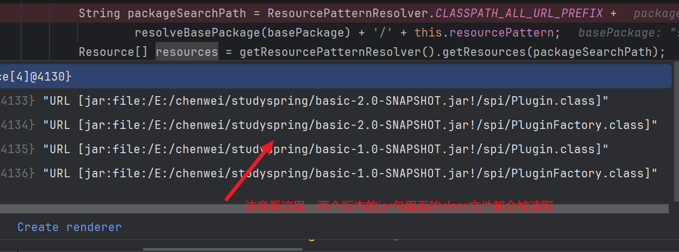Click packageSearchPath in the String declaration
679x252 pixels.
[x=187, y=13]
